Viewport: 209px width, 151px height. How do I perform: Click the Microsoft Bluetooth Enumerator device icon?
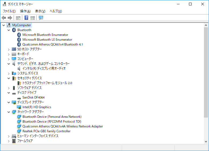click(19, 35)
